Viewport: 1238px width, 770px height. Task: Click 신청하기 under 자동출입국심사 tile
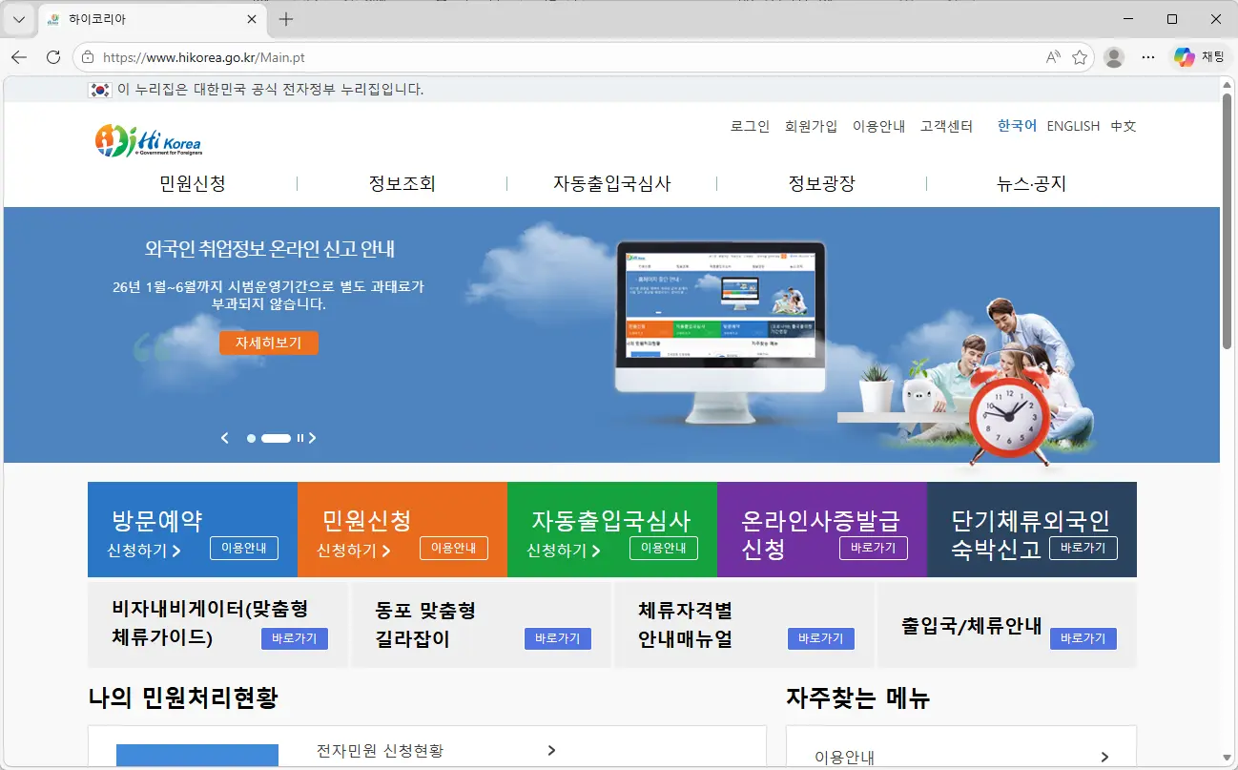pos(564,551)
